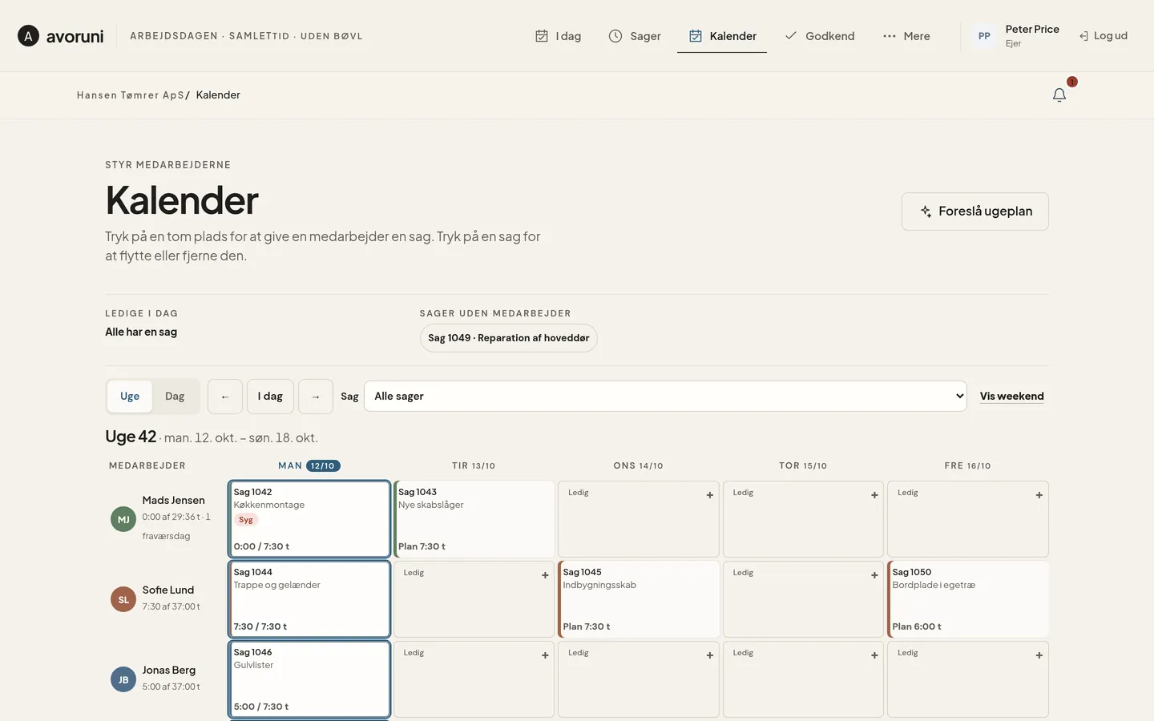Go to the I dag nav tab

click(558, 36)
